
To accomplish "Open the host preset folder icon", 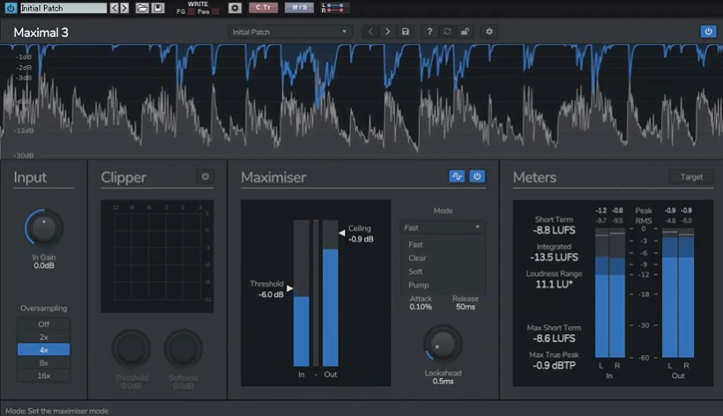I will coord(142,8).
